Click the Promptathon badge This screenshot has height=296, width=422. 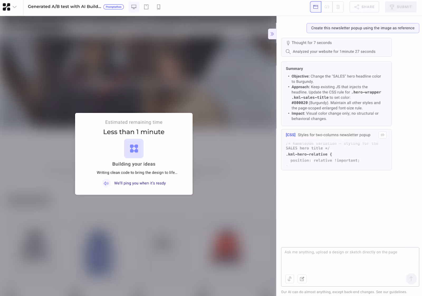(114, 7)
